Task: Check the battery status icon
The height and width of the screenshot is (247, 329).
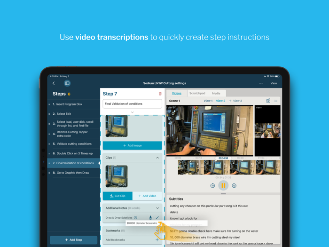Action: tap(277, 76)
